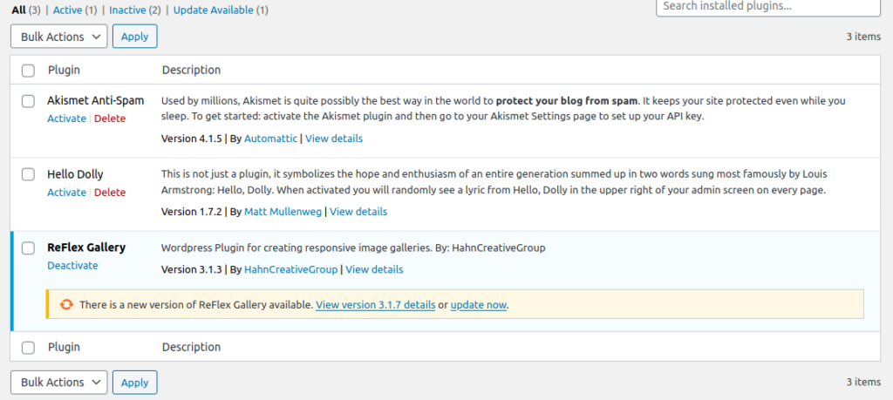Focus the Search installed plugins field

(x=768, y=7)
